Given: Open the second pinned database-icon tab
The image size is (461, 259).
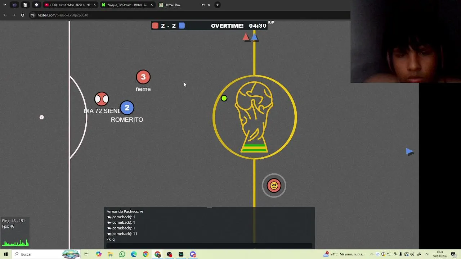Looking at the screenshot, I should [25, 5].
